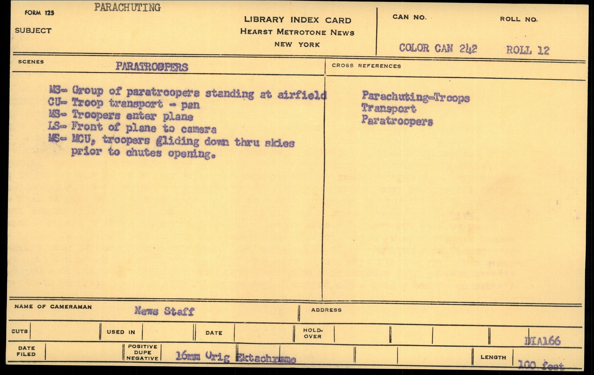Click the FORM 125 label
Screen dimensions: 594x375
(39, 13)
